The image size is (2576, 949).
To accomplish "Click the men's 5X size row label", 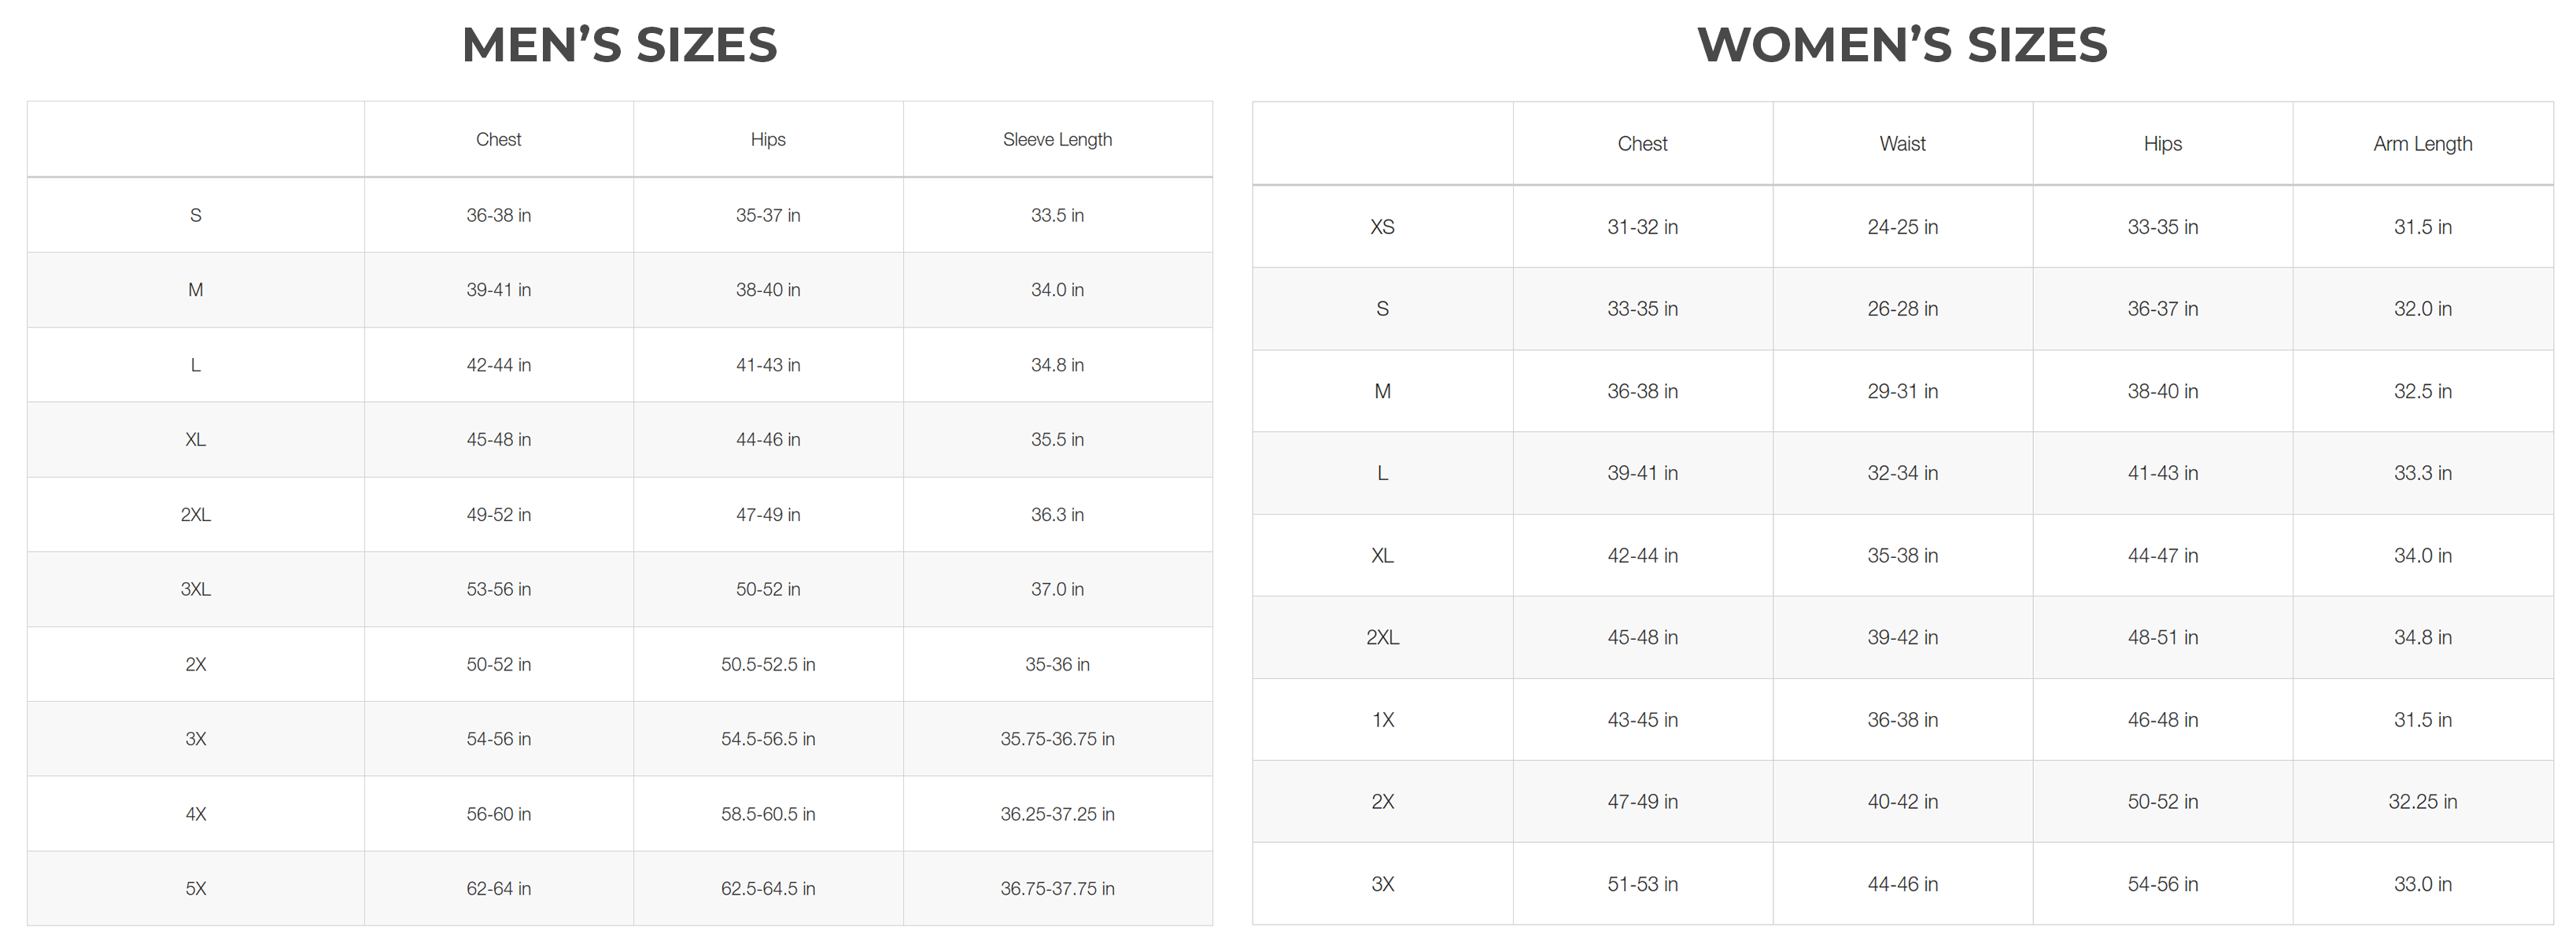I will tap(196, 889).
